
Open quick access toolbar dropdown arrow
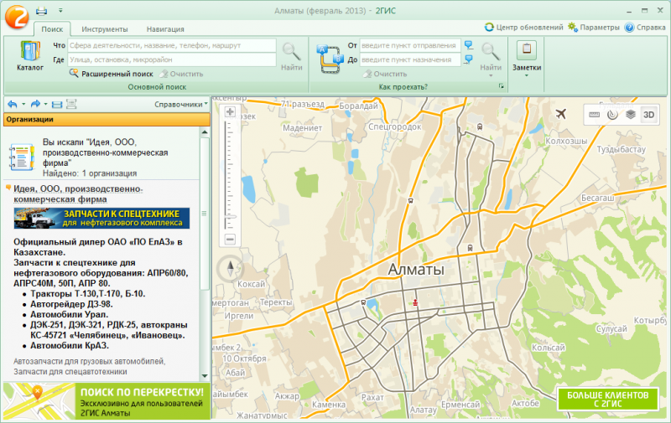click(x=60, y=10)
